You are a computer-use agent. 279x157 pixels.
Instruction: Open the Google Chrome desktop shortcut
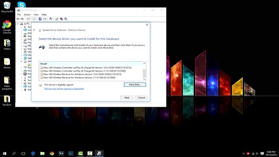(x=7, y=27)
